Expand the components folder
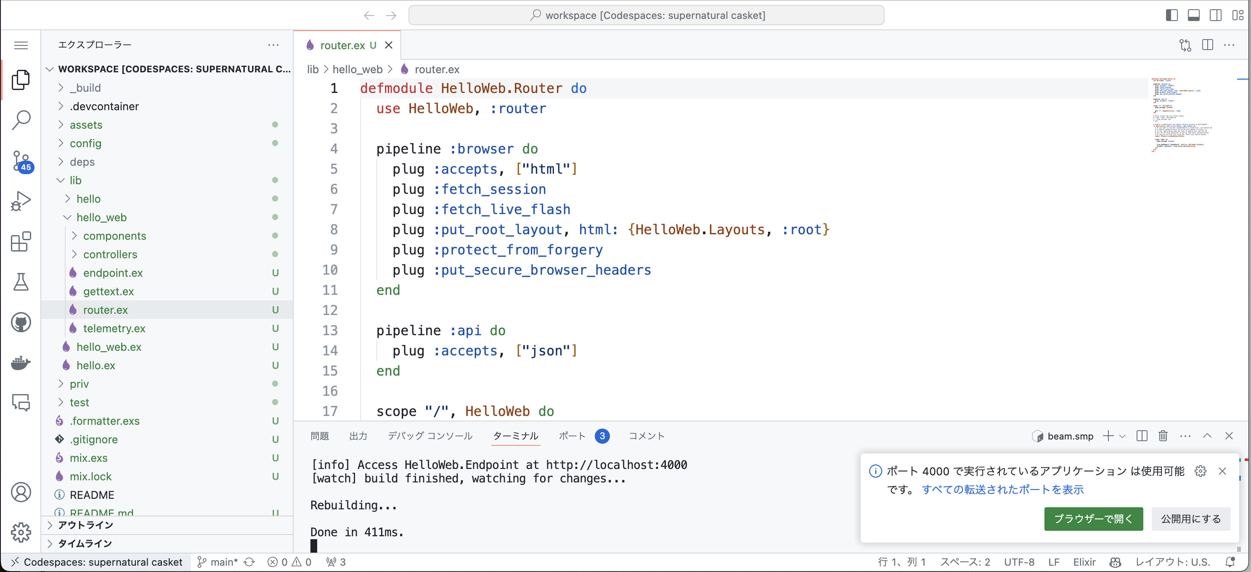Image resolution: width=1251 pixels, height=572 pixels. (x=114, y=236)
